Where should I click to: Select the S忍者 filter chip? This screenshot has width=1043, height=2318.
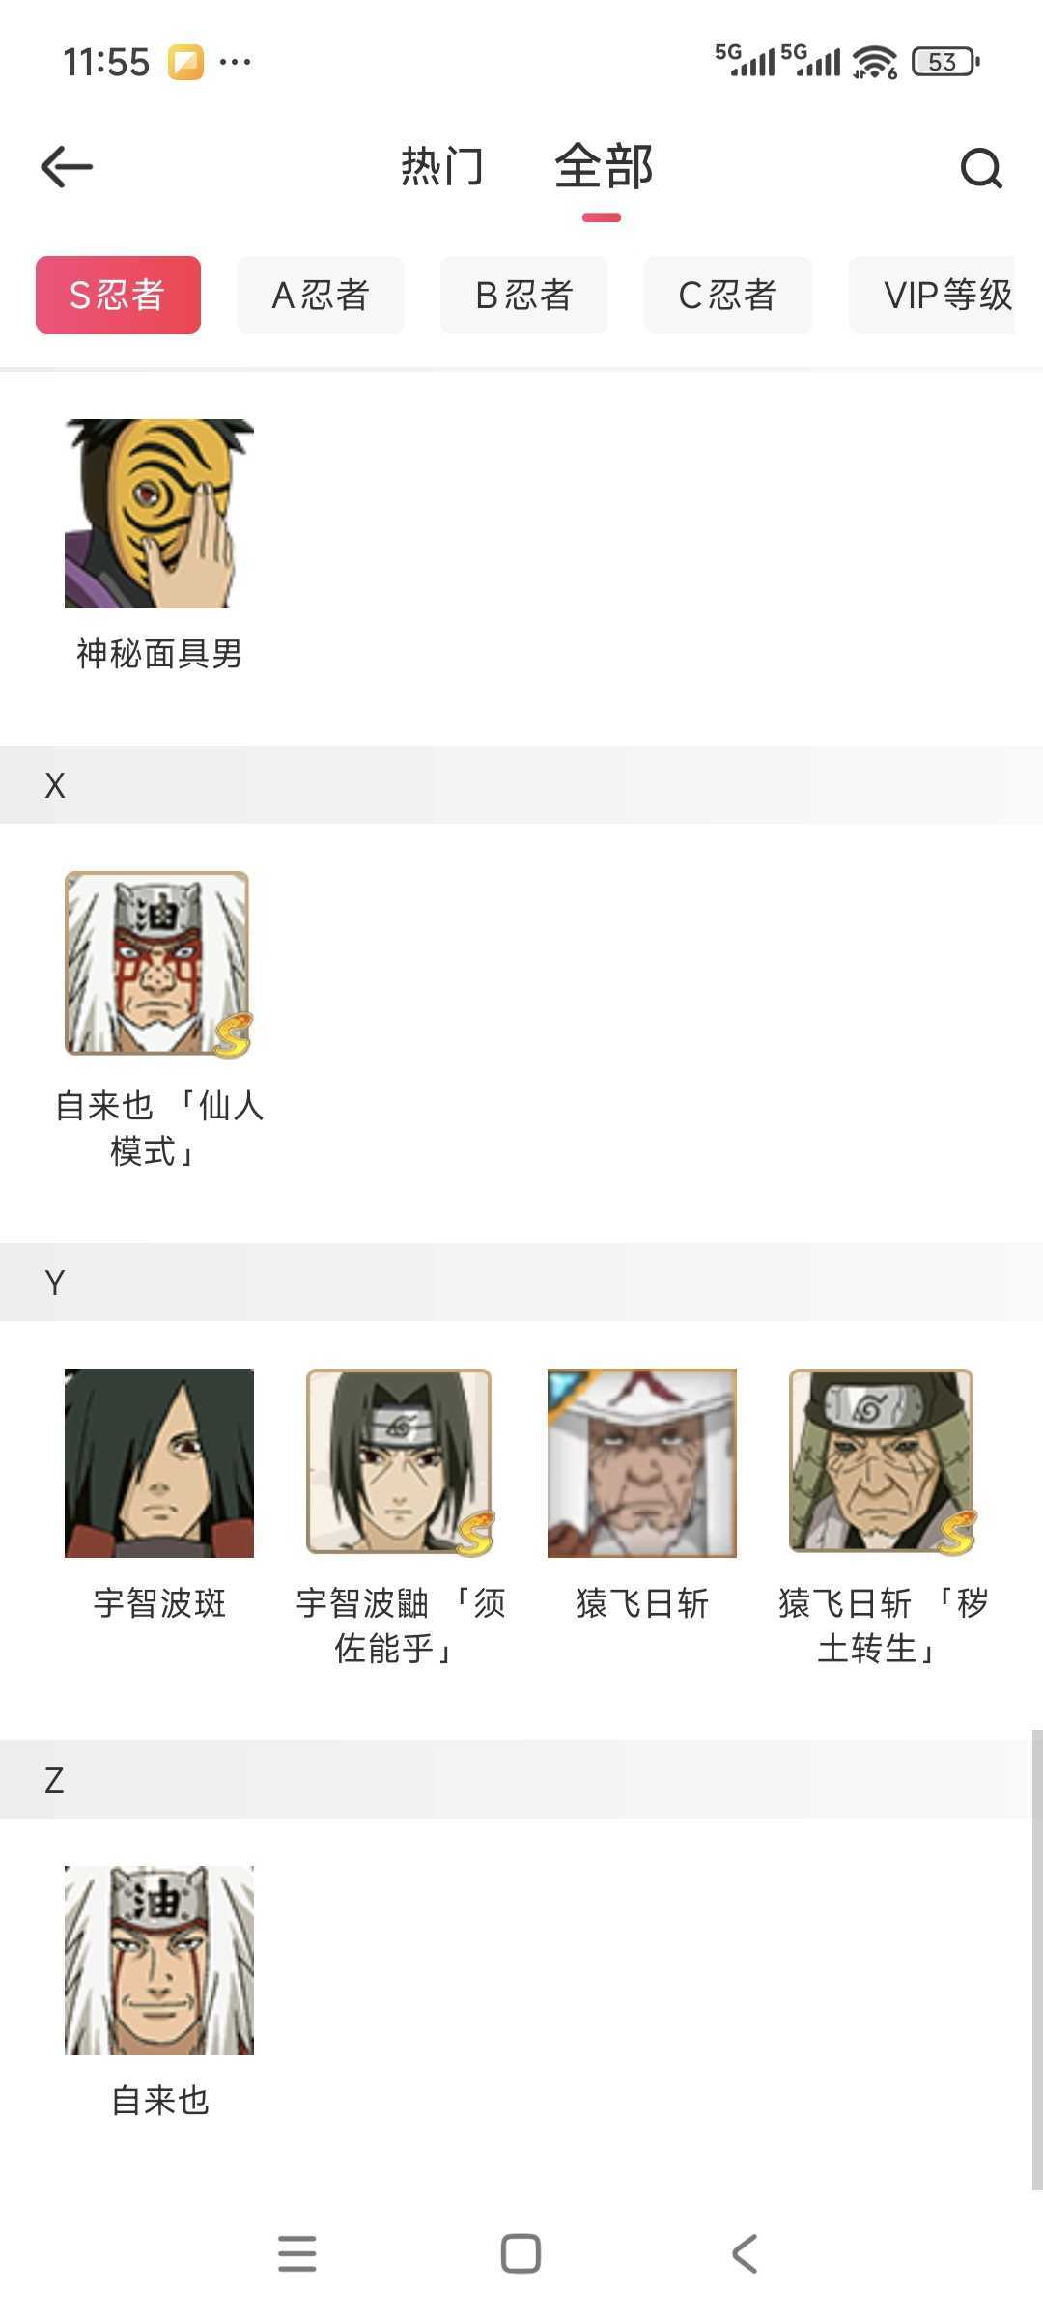click(x=118, y=295)
